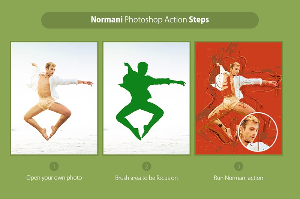The width and height of the screenshot is (300, 199).
Task: Click the dancer's outstretched hand in first photo
Action: [89, 83]
